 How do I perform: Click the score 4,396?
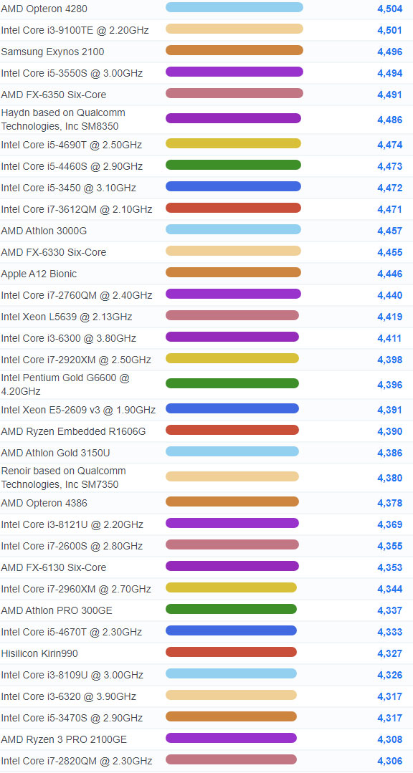pyautogui.click(x=390, y=385)
